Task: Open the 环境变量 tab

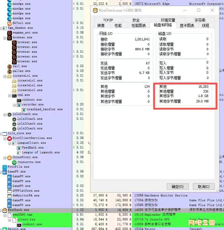Action: (168, 20)
